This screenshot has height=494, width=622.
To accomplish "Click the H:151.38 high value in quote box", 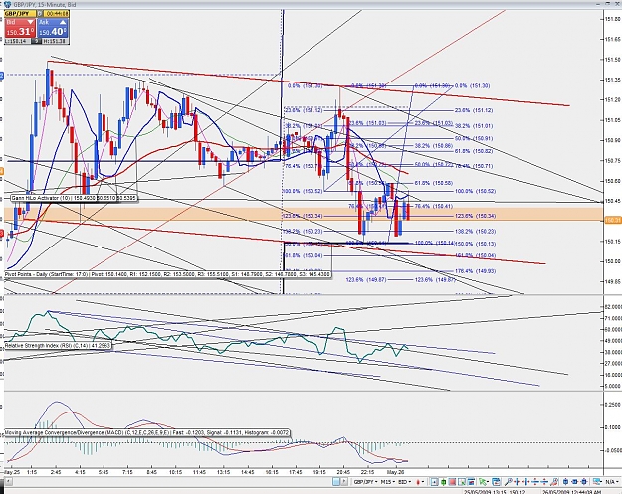I will (x=55, y=41).
